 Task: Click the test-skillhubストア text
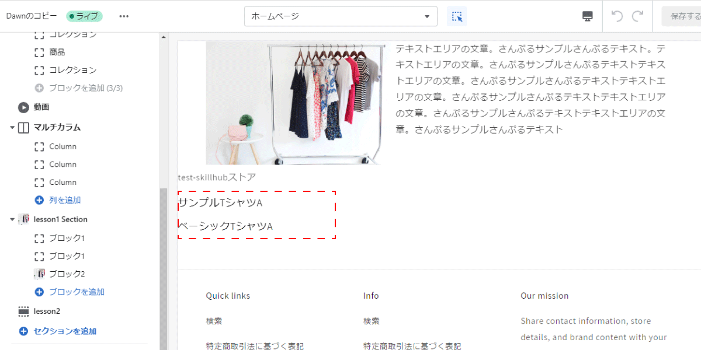[217, 177]
